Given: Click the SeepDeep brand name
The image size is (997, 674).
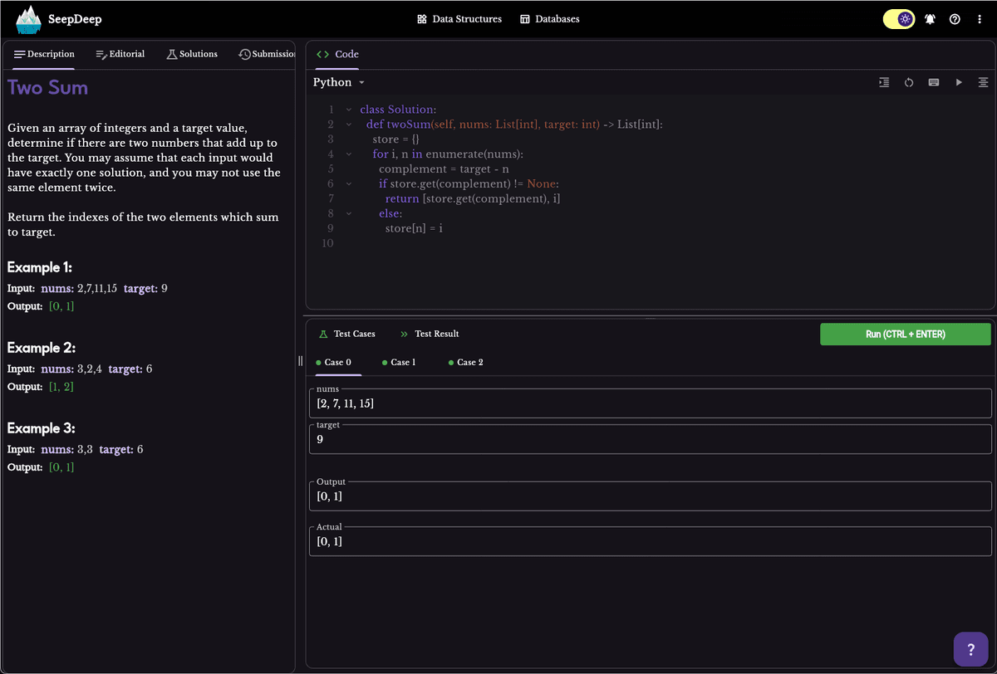Looking at the screenshot, I should coord(75,19).
